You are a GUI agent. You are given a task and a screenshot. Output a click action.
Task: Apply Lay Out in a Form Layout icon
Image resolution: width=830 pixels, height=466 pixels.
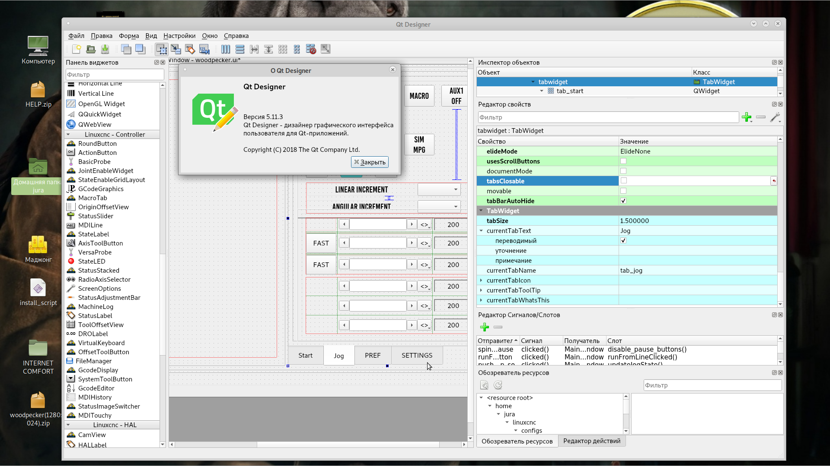[x=297, y=49]
